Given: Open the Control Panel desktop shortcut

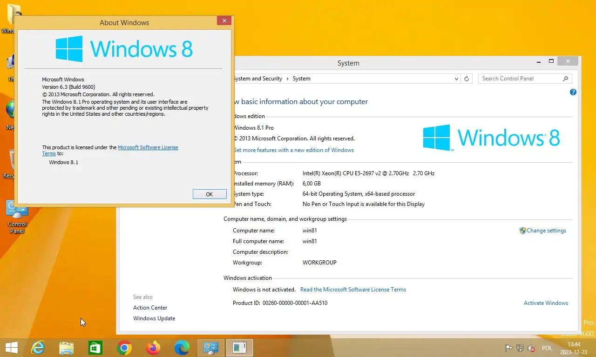Looking at the screenshot, I should (17, 217).
